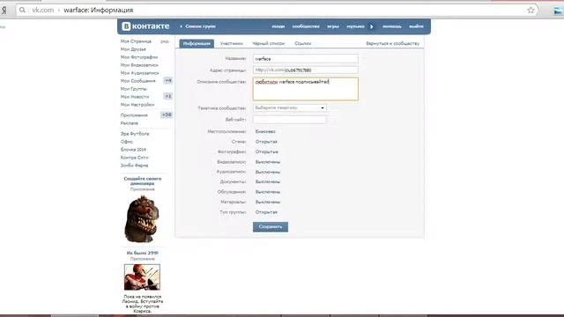564x317 pixels.
Task: Open игры in the top header
Action: (x=333, y=26)
